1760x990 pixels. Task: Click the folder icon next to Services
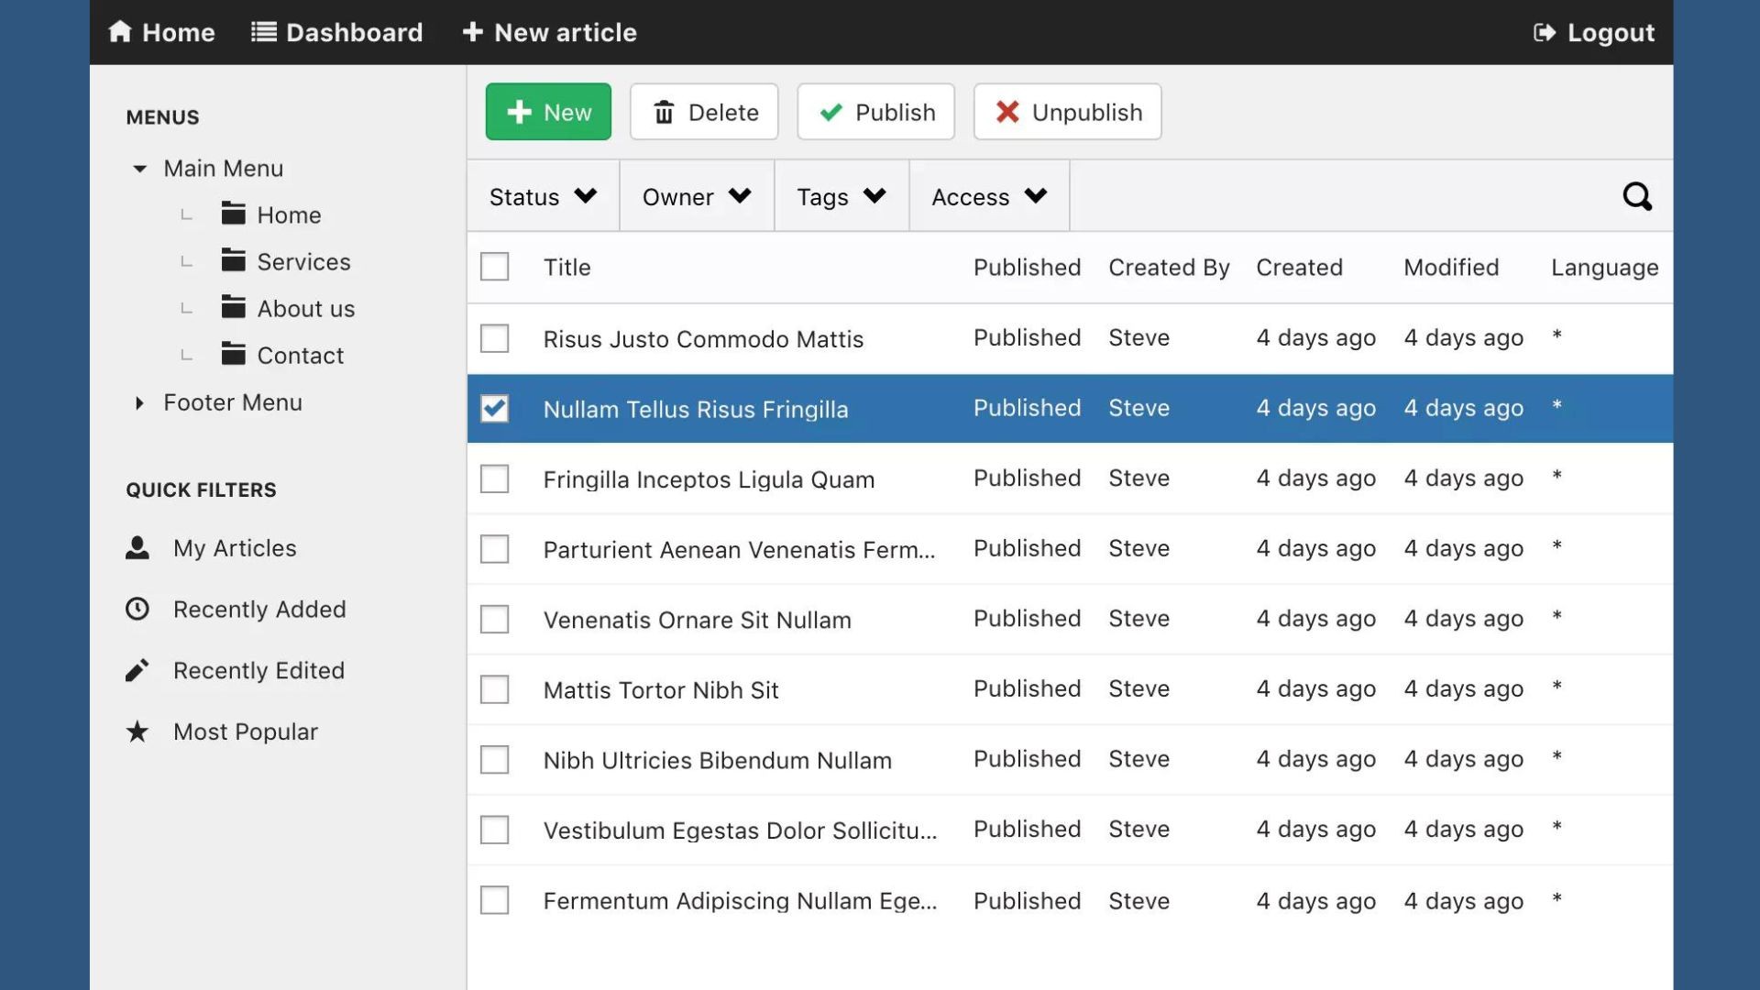coord(233,260)
